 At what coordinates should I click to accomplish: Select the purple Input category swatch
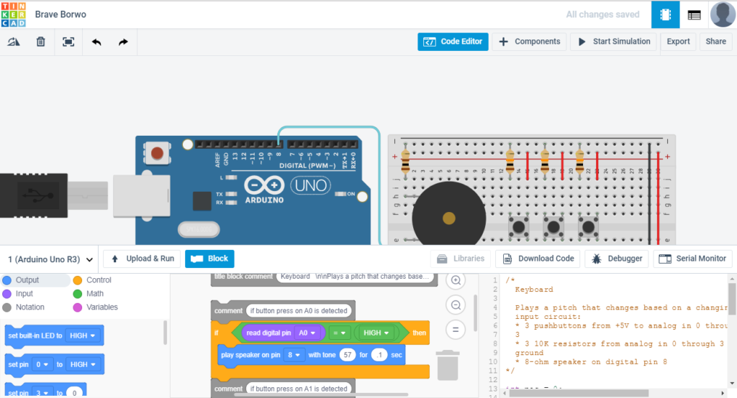pyautogui.click(x=7, y=294)
